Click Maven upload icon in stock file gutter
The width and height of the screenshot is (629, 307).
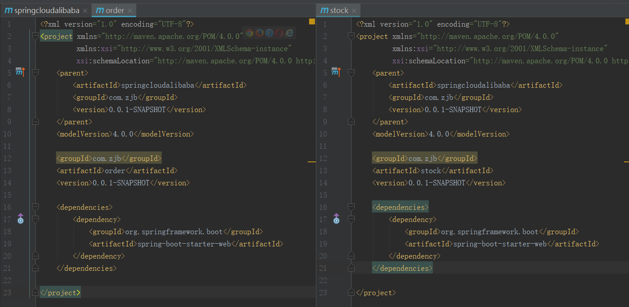tap(337, 72)
